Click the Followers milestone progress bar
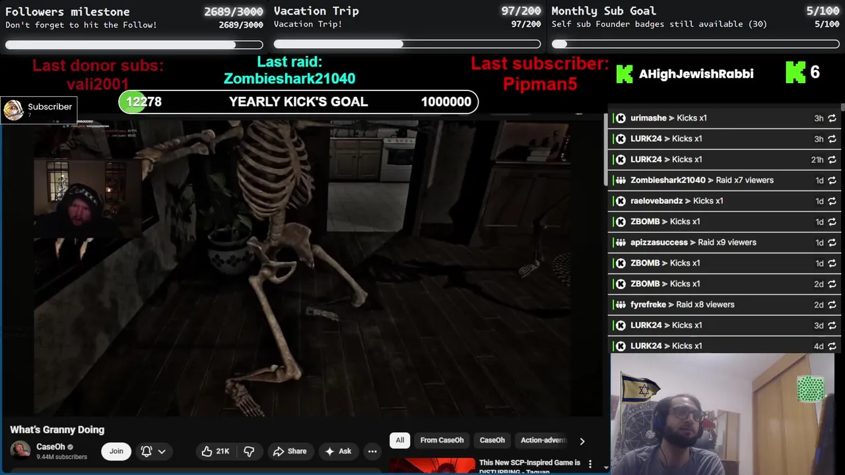The width and height of the screenshot is (845, 475). click(134, 45)
